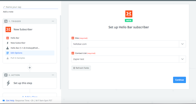196x104 pixels.
Task: Click the Set up Hello Bar subscriber heading
Action: pyautogui.click(x=129, y=27)
